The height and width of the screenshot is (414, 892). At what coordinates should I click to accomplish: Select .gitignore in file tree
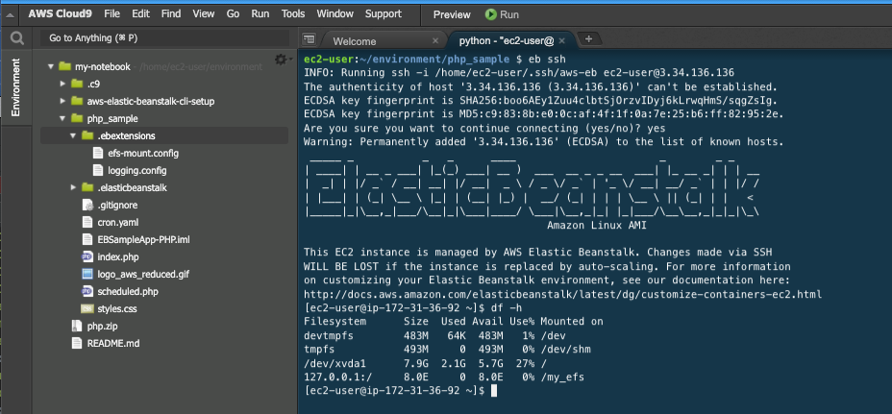(118, 206)
